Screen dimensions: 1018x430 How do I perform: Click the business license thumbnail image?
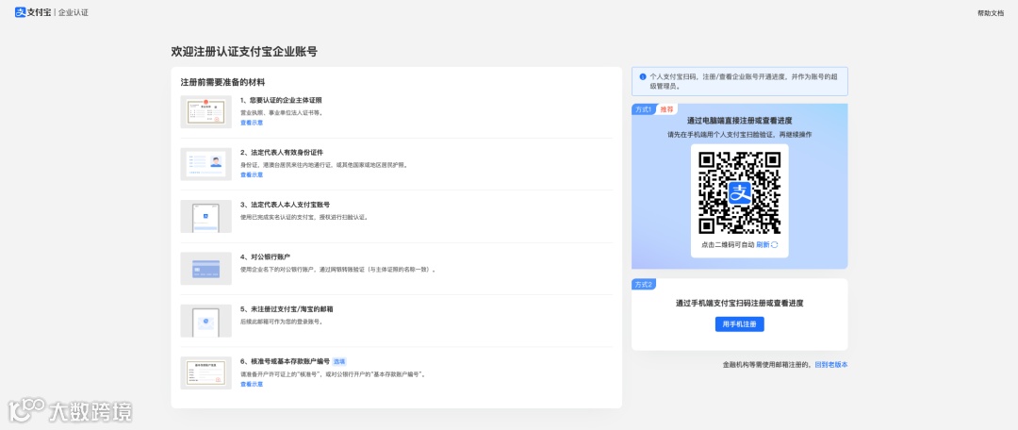[205, 111]
